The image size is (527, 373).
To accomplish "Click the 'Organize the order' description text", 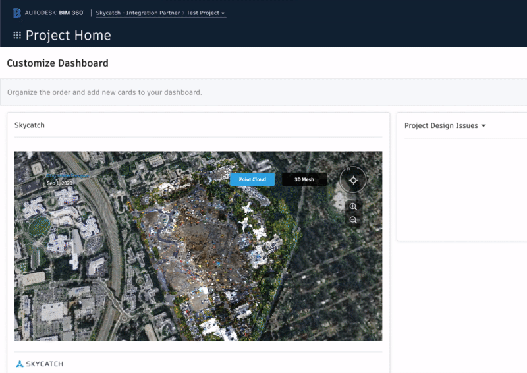I will click(x=105, y=92).
